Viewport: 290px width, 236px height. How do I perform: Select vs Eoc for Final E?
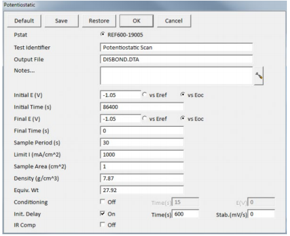pyautogui.click(x=183, y=118)
